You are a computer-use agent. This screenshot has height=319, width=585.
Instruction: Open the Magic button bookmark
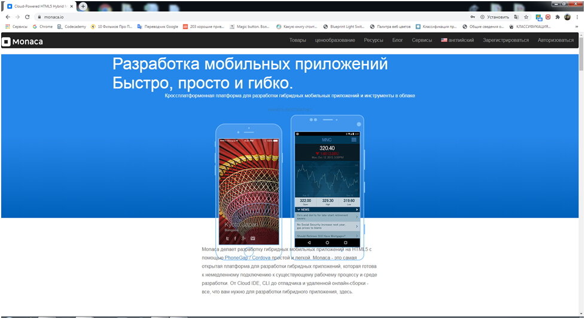249,27
